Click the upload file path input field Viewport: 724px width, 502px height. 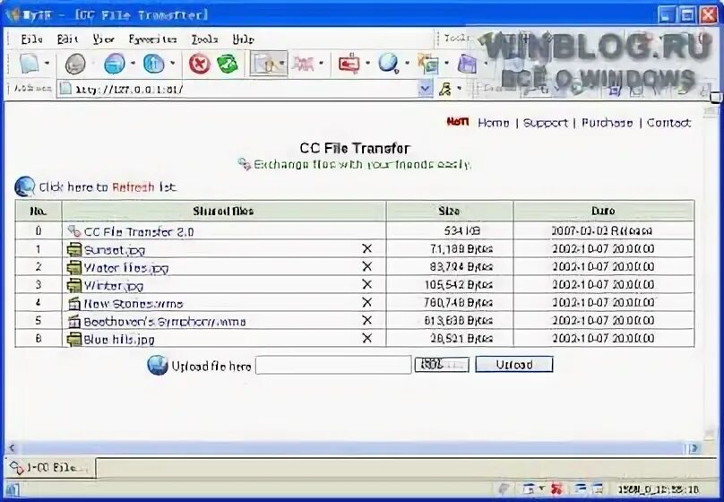click(333, 365)
